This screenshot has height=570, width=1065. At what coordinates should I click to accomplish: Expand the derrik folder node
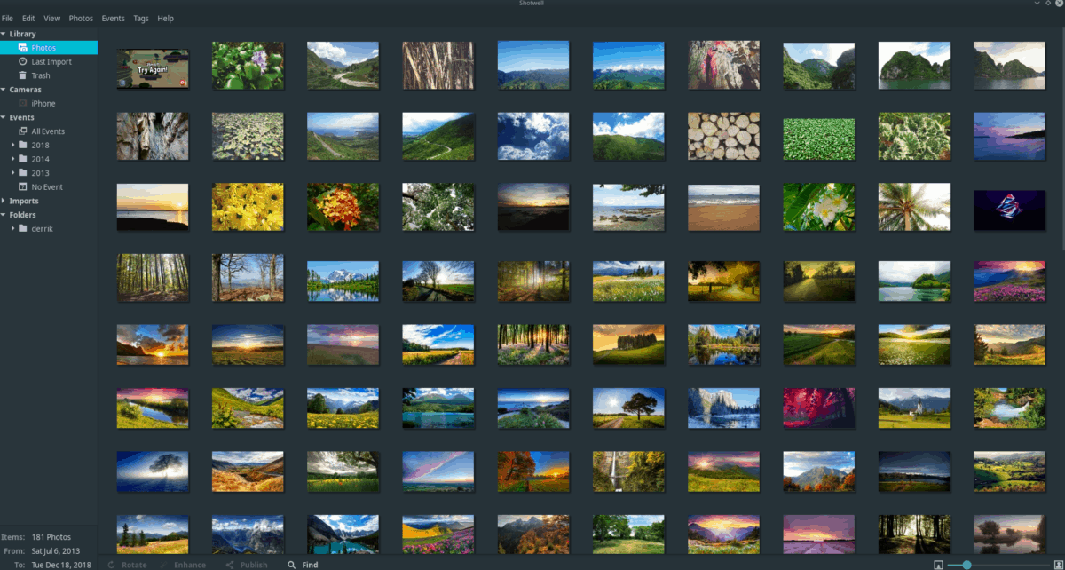pyautogui.click(x=13, y=228)
